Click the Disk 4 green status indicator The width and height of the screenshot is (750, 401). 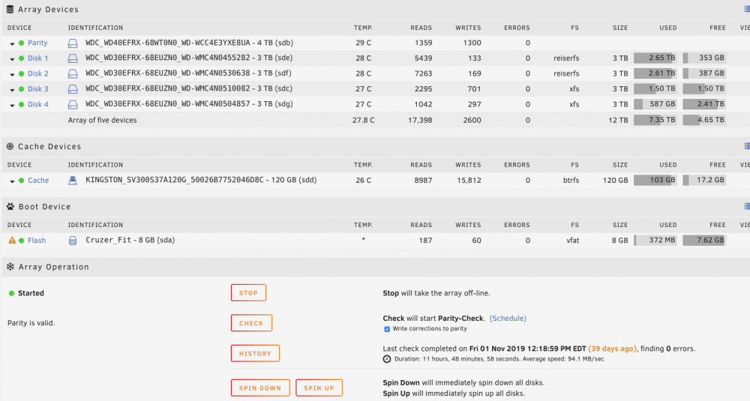click(x=22, y=104)
